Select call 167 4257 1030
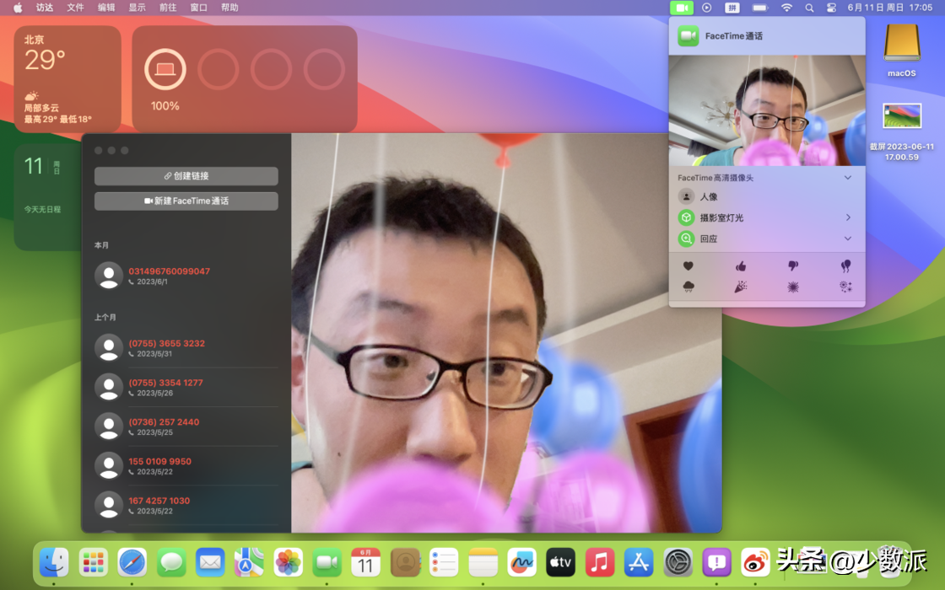 click(186, 505)
